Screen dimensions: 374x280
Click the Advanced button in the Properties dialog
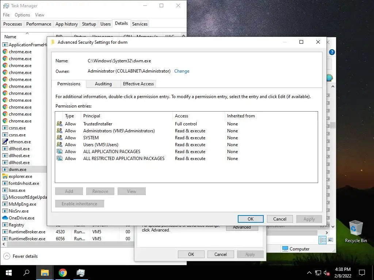click(x=242, y=228)
